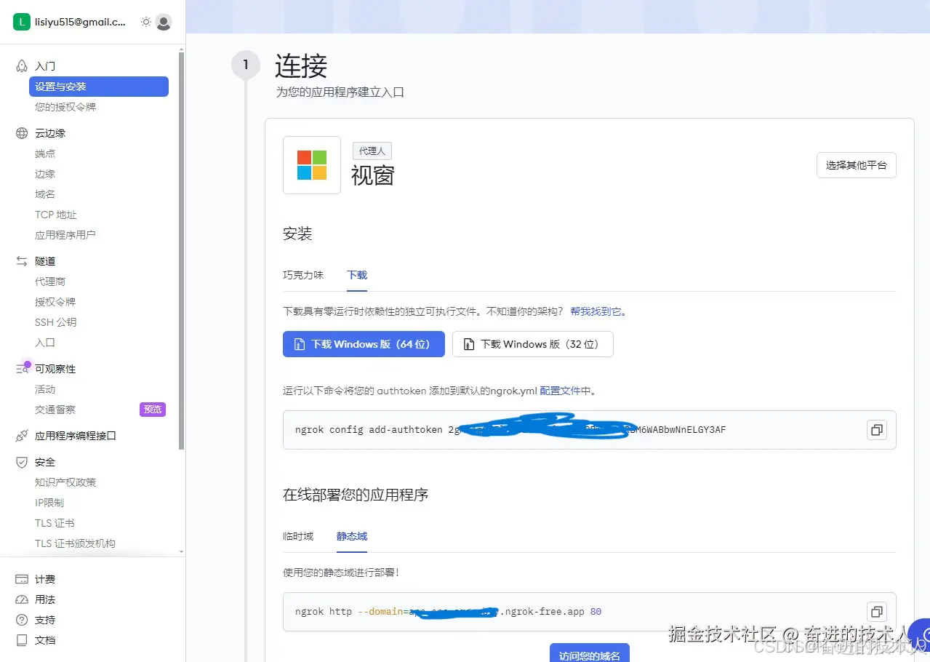
Task: Click the question mark icon beside 支持
Action: (22, 620)
